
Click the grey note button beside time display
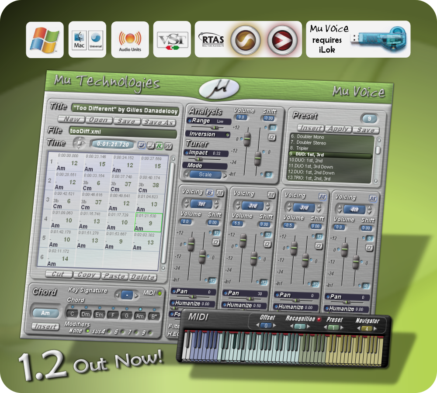click(x=150, y=145)
